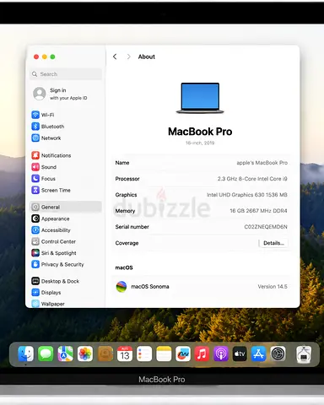Screen dimensions: 324x405
Task: Open Wi-Fi settings in the sidebar
Action: point(43,115)
